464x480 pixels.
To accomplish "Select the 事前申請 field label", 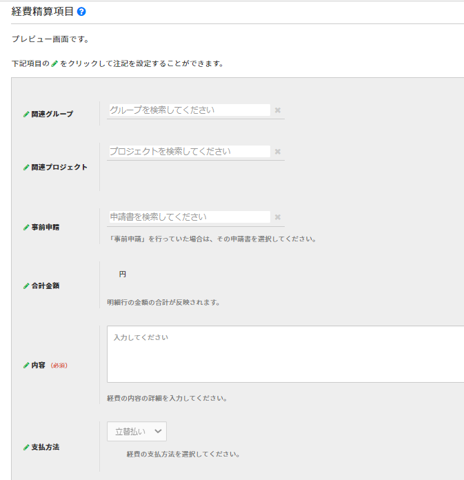I will pos(46,227).
